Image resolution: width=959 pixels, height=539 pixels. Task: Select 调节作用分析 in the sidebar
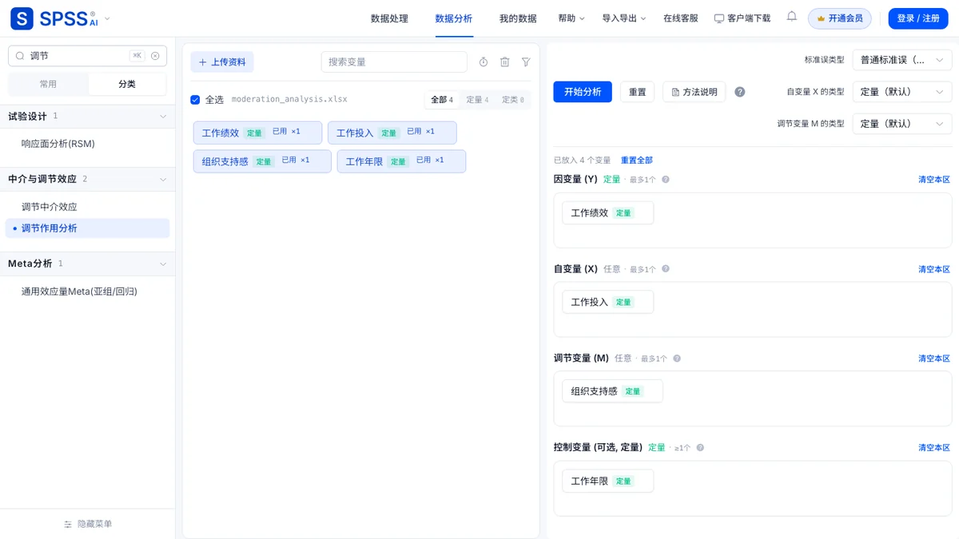pos(87,228)
